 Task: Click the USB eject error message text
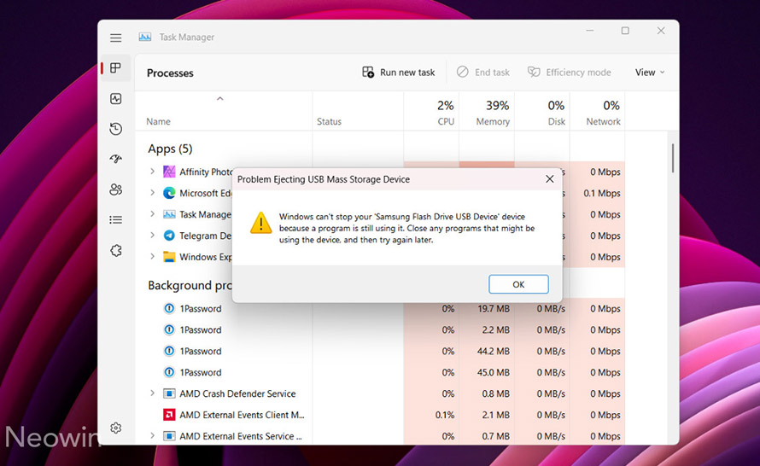406,228
